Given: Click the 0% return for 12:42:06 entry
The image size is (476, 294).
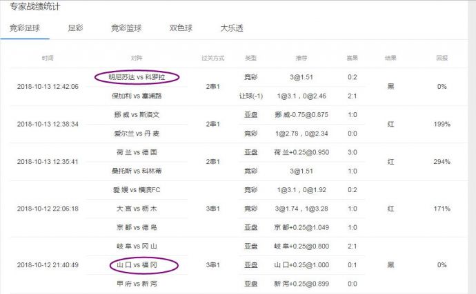Looking at the screenshot, I should pos(442,87).
